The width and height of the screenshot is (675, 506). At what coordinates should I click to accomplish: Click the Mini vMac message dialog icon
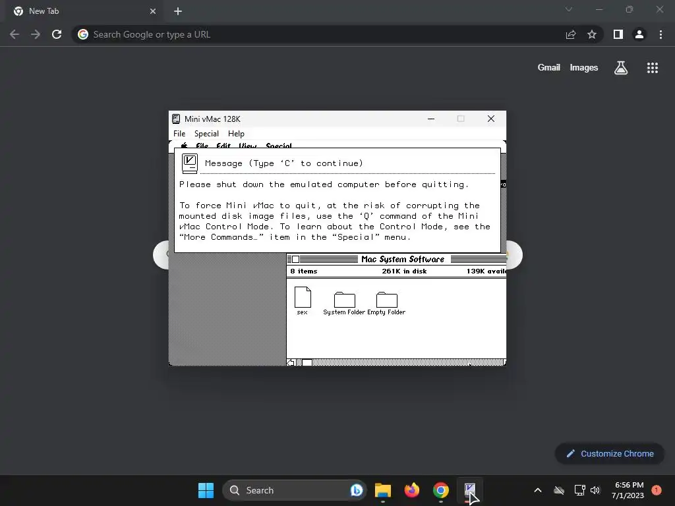(189, 163)
